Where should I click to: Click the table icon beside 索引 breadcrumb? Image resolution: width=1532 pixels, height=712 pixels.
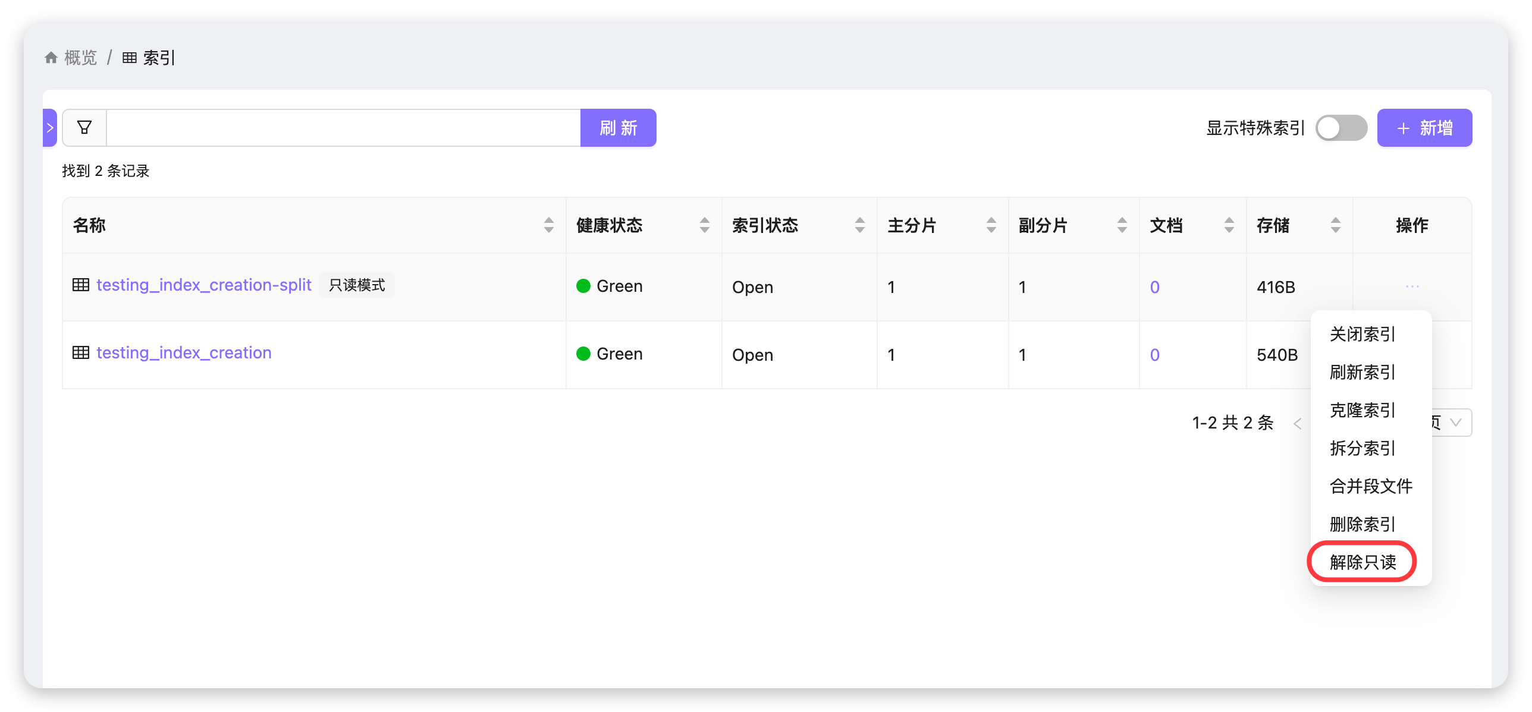click(x=130, y=58)
